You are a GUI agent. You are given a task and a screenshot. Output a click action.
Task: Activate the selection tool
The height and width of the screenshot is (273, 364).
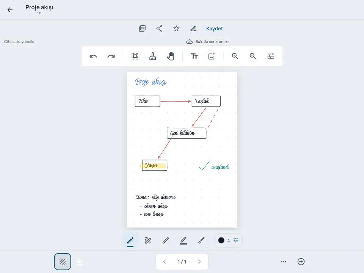(135, 56)
